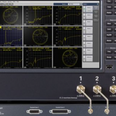Image resolution: width=116 pixels, height=116 pixels.
Task: Toggle the on/off switch beside Marker 4
Action: pos(84,30)
